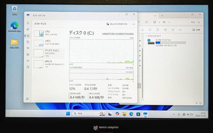The height and width of the screenshot is (133, 213).
Task: Select GPU 0 entry in performance list
Action: pyautogui.click(x=49, y=64)
